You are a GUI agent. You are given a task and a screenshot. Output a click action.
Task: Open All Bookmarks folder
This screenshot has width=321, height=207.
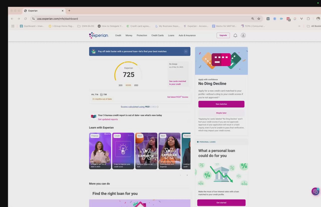314,26
